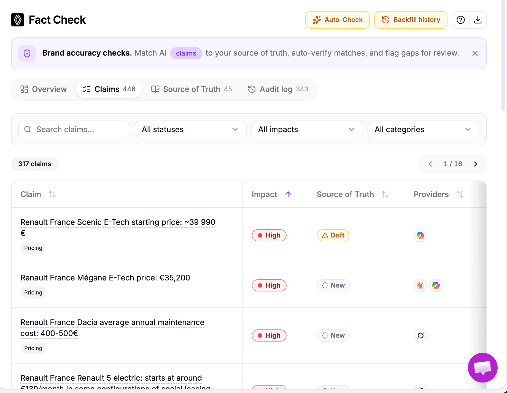Click the Copilot provider icon for Mégane E-Tech
507x393 pixels.
point(436,285)
